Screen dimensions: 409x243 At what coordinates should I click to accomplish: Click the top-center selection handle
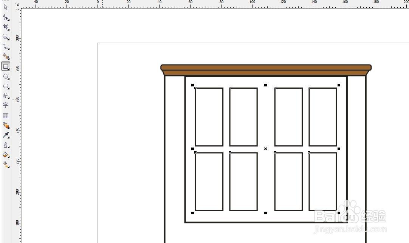[265, 85]
